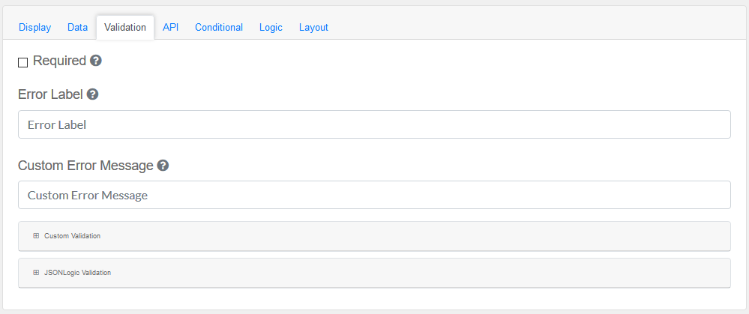Open the Layout tab
Image resolution: width=749 pixels, height=314 pixels.
(x=313, y=28)
